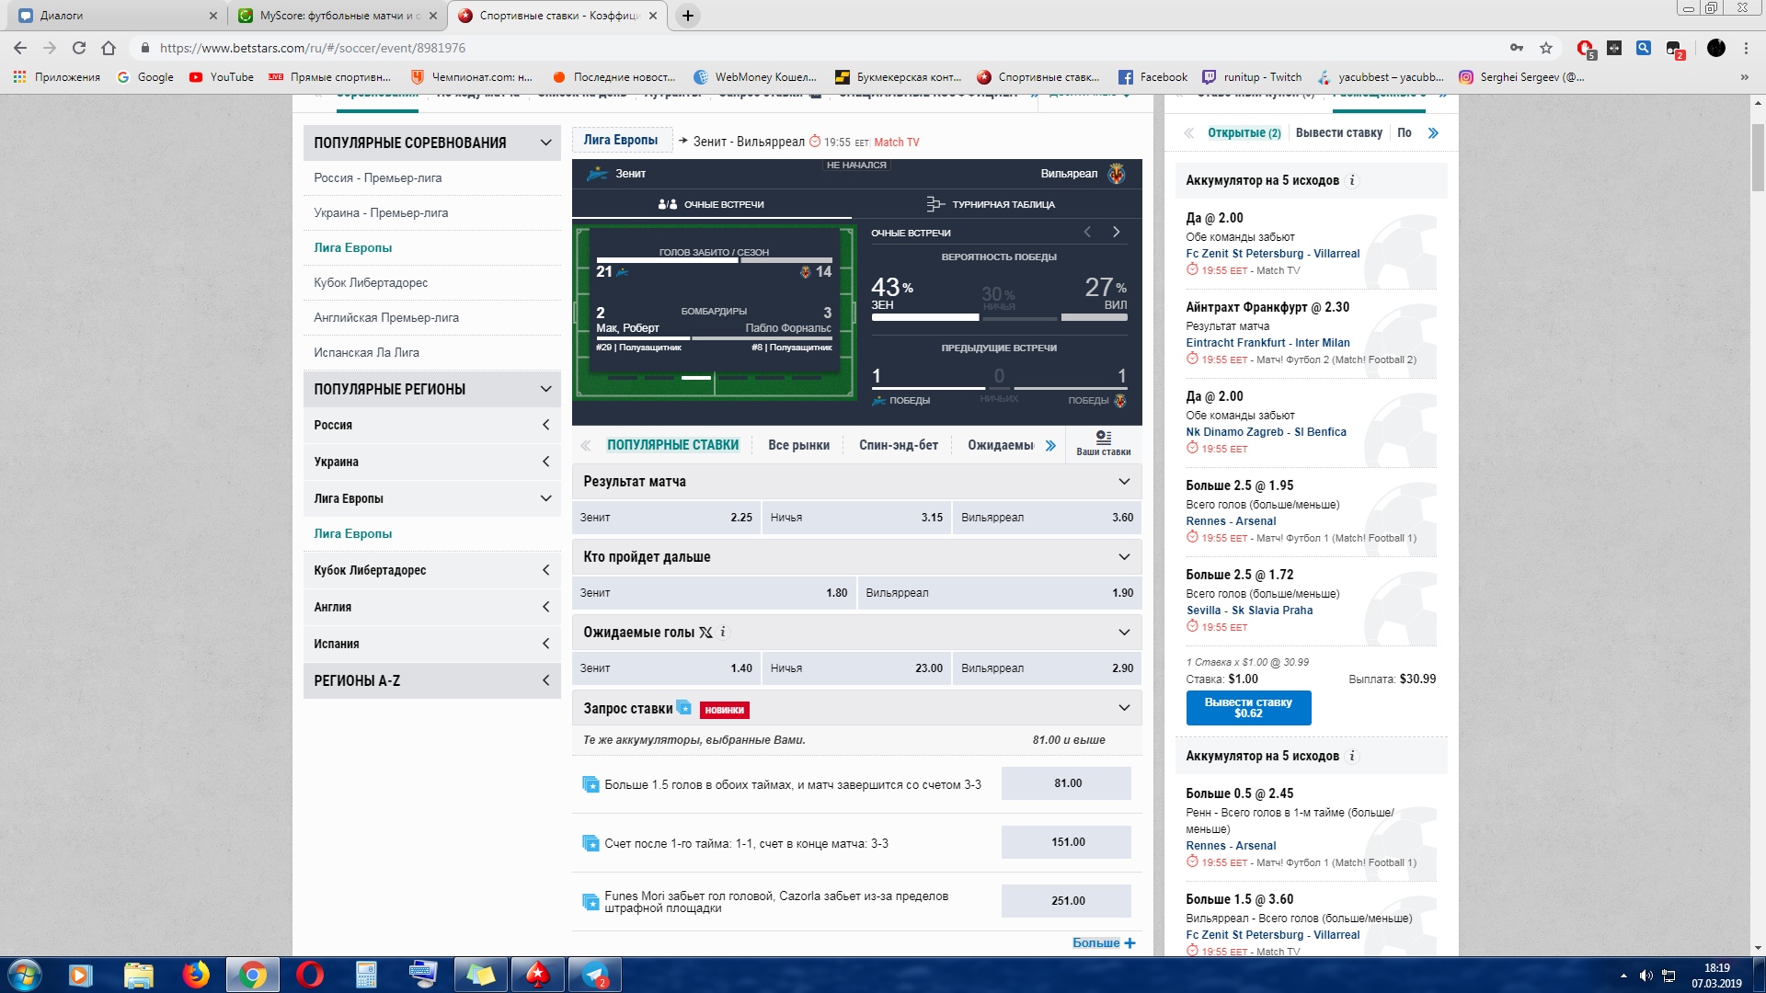Open PokerStars icon in taskbar
Screen dimensions: 1766x993
(x=537, y=975)
